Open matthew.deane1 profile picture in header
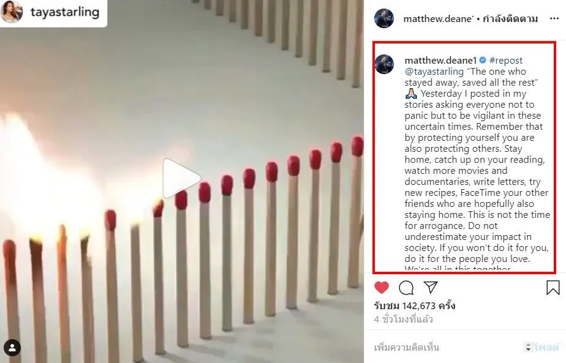Screen dimensions: 566x363 [384, 18]
